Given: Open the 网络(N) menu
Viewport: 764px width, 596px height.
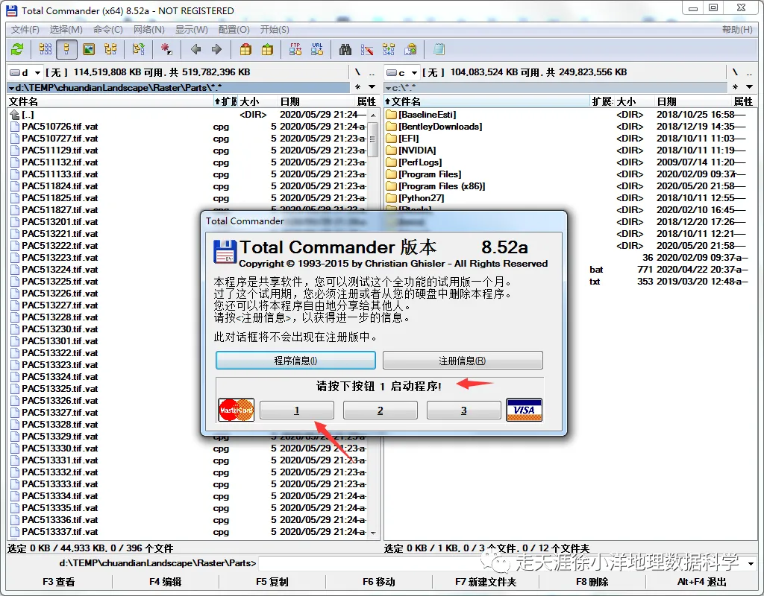Looking at the screenshot, I should click(x=149, y=30).
